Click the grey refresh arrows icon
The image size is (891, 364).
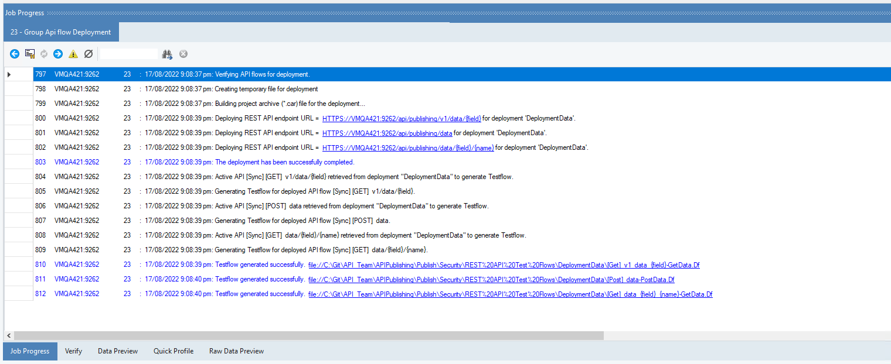click(x=44, y=54)
